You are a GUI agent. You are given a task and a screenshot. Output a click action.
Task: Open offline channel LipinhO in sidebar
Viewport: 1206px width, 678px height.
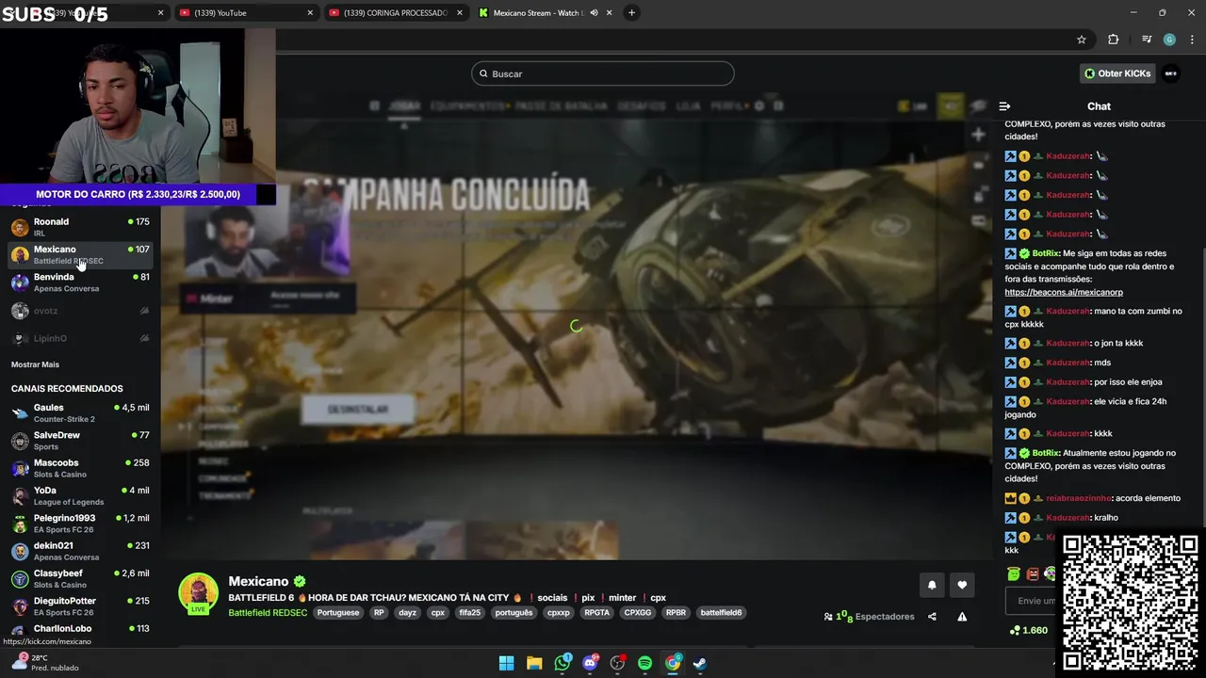point(80,338)
